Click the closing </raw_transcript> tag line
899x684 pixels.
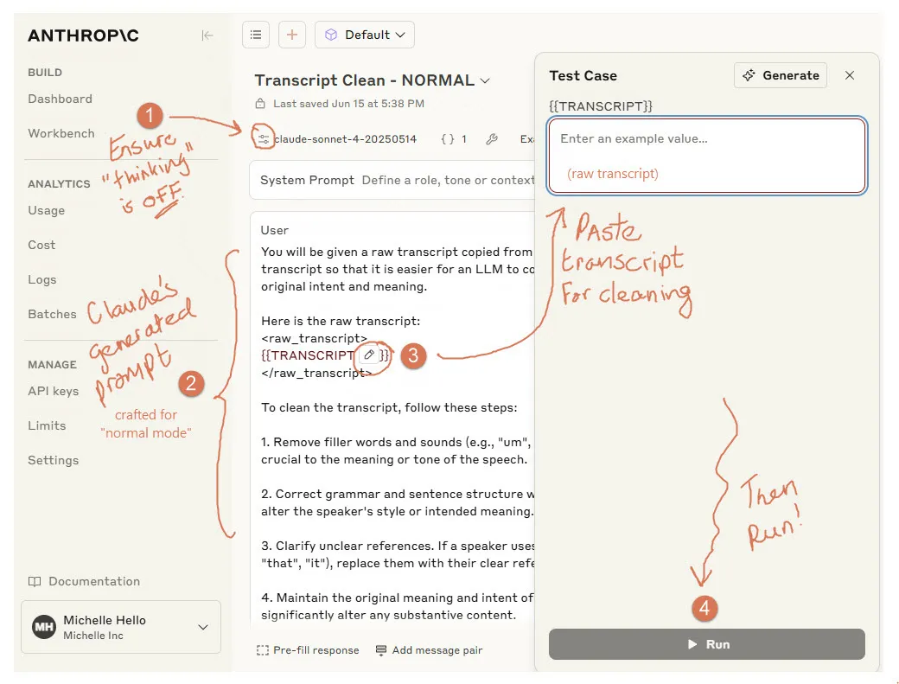[316, 373]
